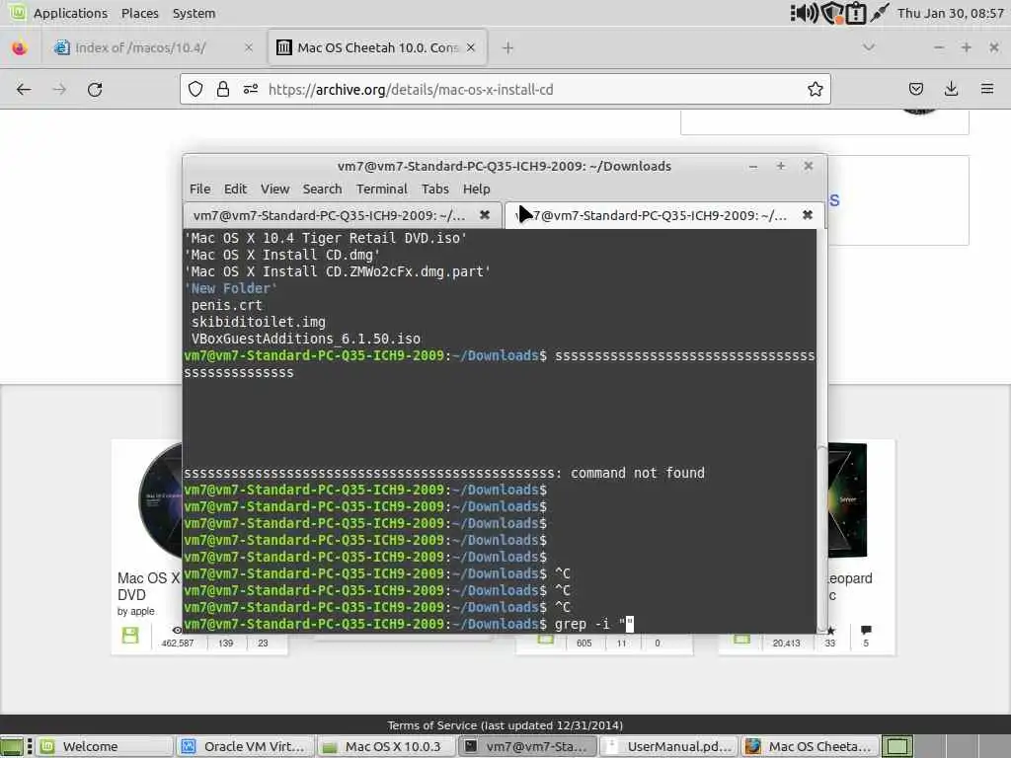
Task: Close the Mac OS Cheetah 10.0 tab
Action: point(471,47)
